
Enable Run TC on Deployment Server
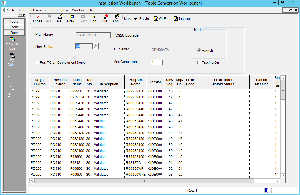[37, 63]
